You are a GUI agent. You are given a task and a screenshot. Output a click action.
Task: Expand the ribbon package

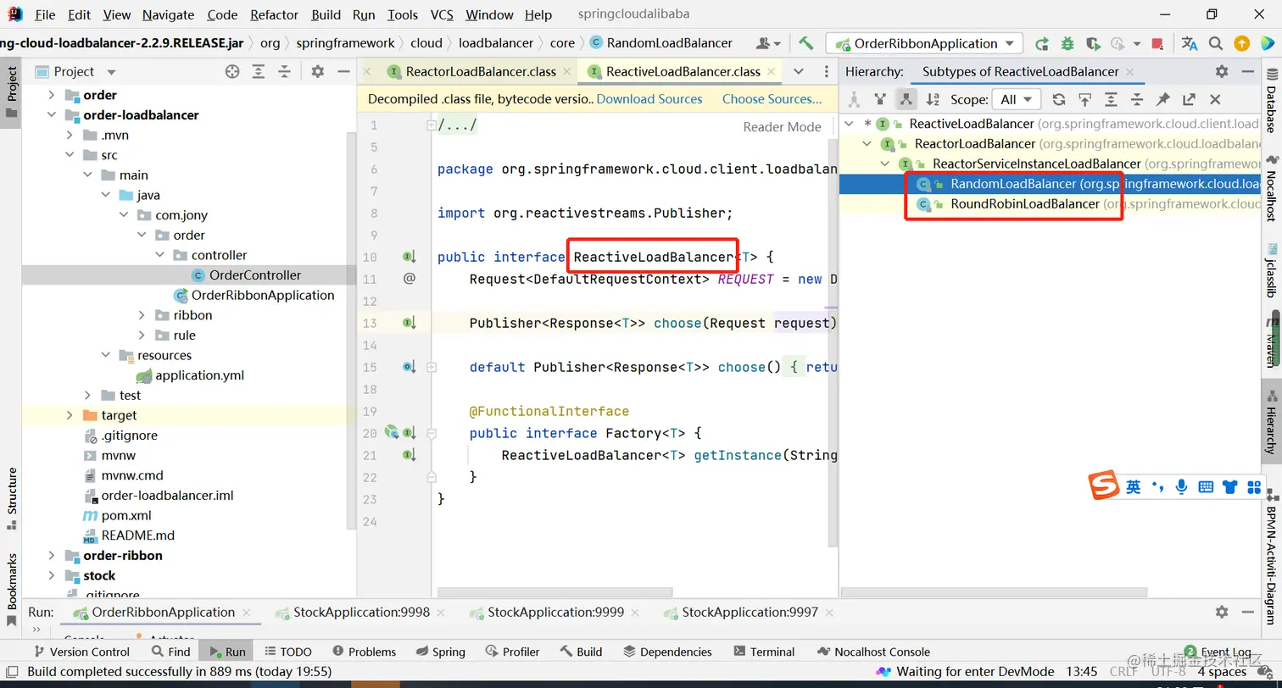tap(141, 315)
